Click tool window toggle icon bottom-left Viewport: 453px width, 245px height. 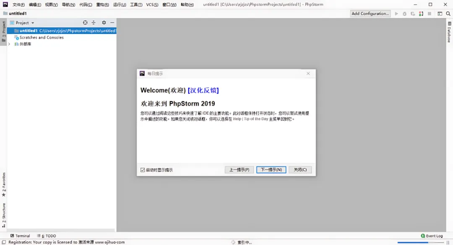(4, 242)
